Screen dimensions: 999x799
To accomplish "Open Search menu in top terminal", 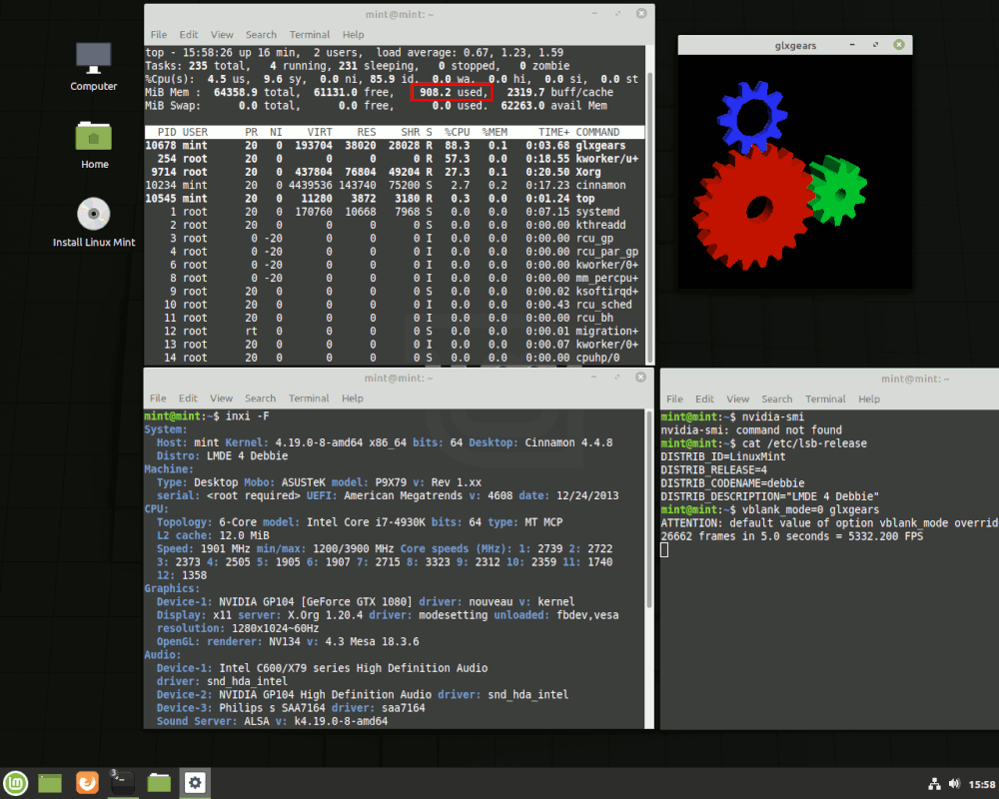I will 261,34.
